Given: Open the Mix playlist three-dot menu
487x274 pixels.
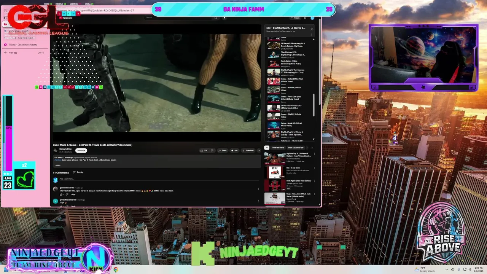Looking at the screenshot, I should pyautogui.click(x=312, y=35).
